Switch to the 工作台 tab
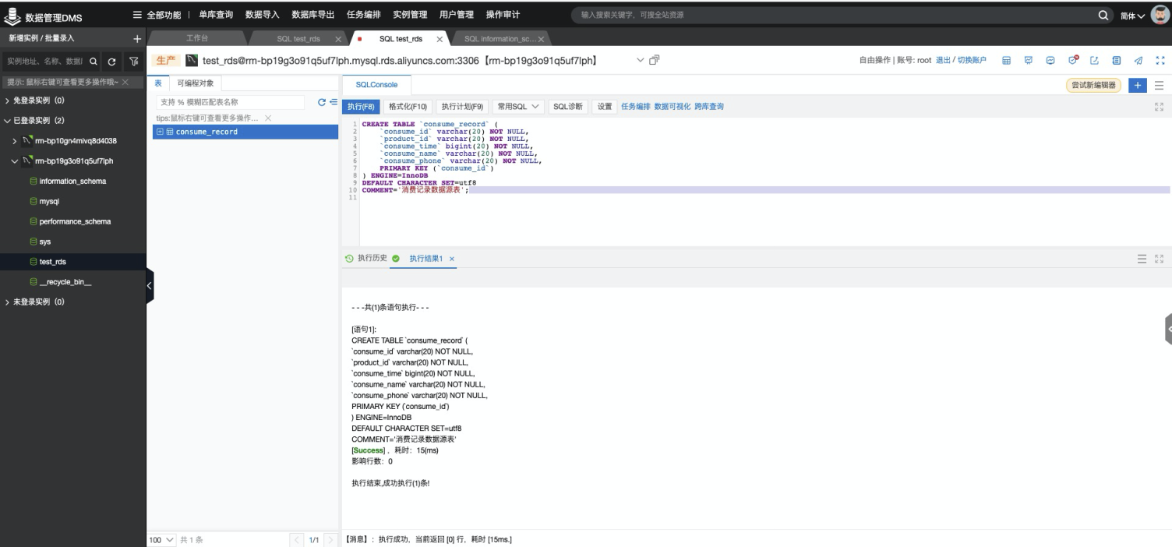The image size is (1172, 547). (x=197, y=39)
